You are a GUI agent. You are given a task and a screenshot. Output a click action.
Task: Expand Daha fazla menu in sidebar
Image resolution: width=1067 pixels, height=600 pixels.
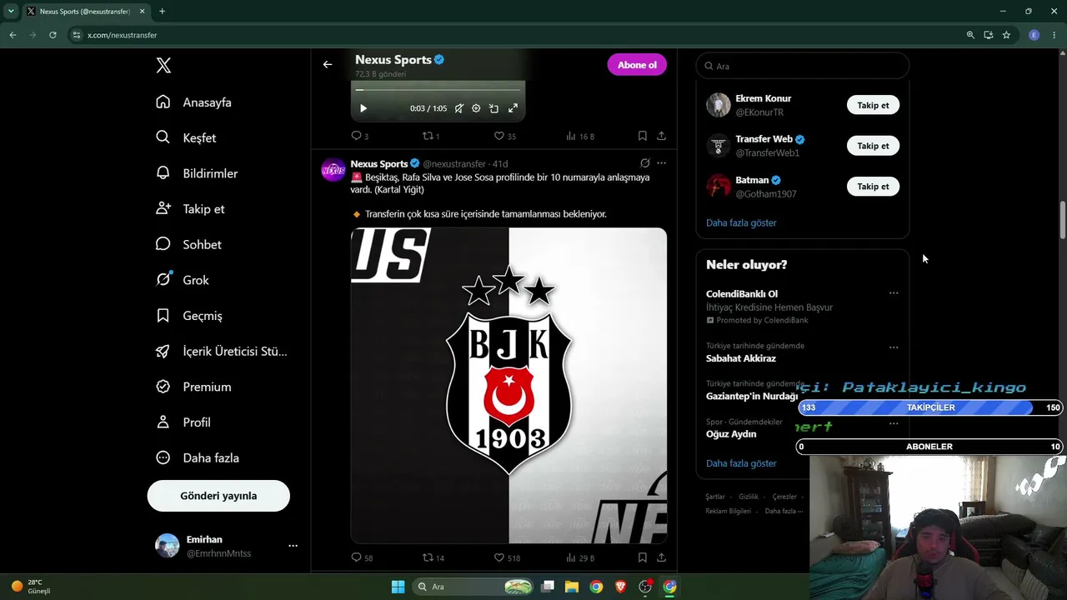[x=198, y=457]
